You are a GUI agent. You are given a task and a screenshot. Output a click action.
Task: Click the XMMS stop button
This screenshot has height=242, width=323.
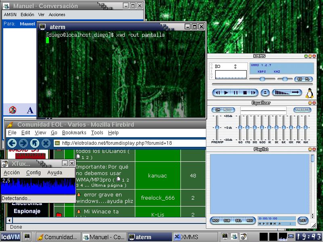(x=245, y=93)
